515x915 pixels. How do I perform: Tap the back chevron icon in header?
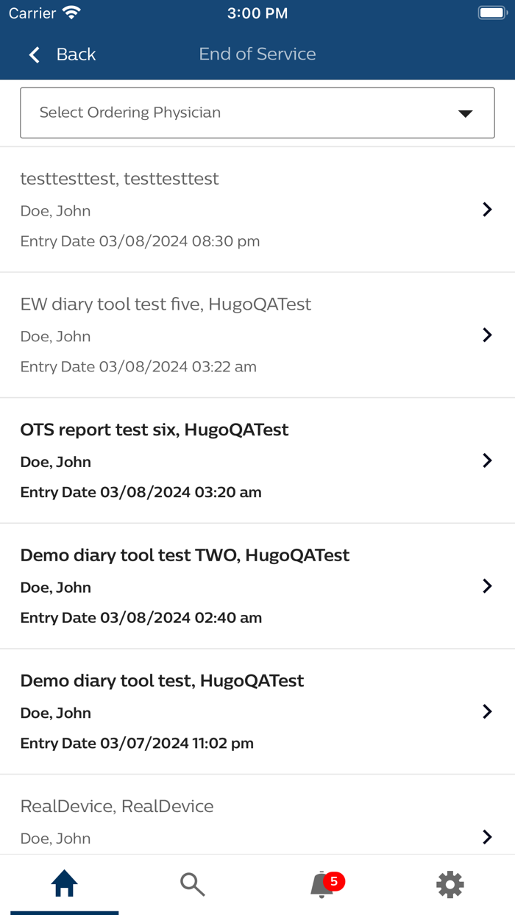[x=34, y=54]
